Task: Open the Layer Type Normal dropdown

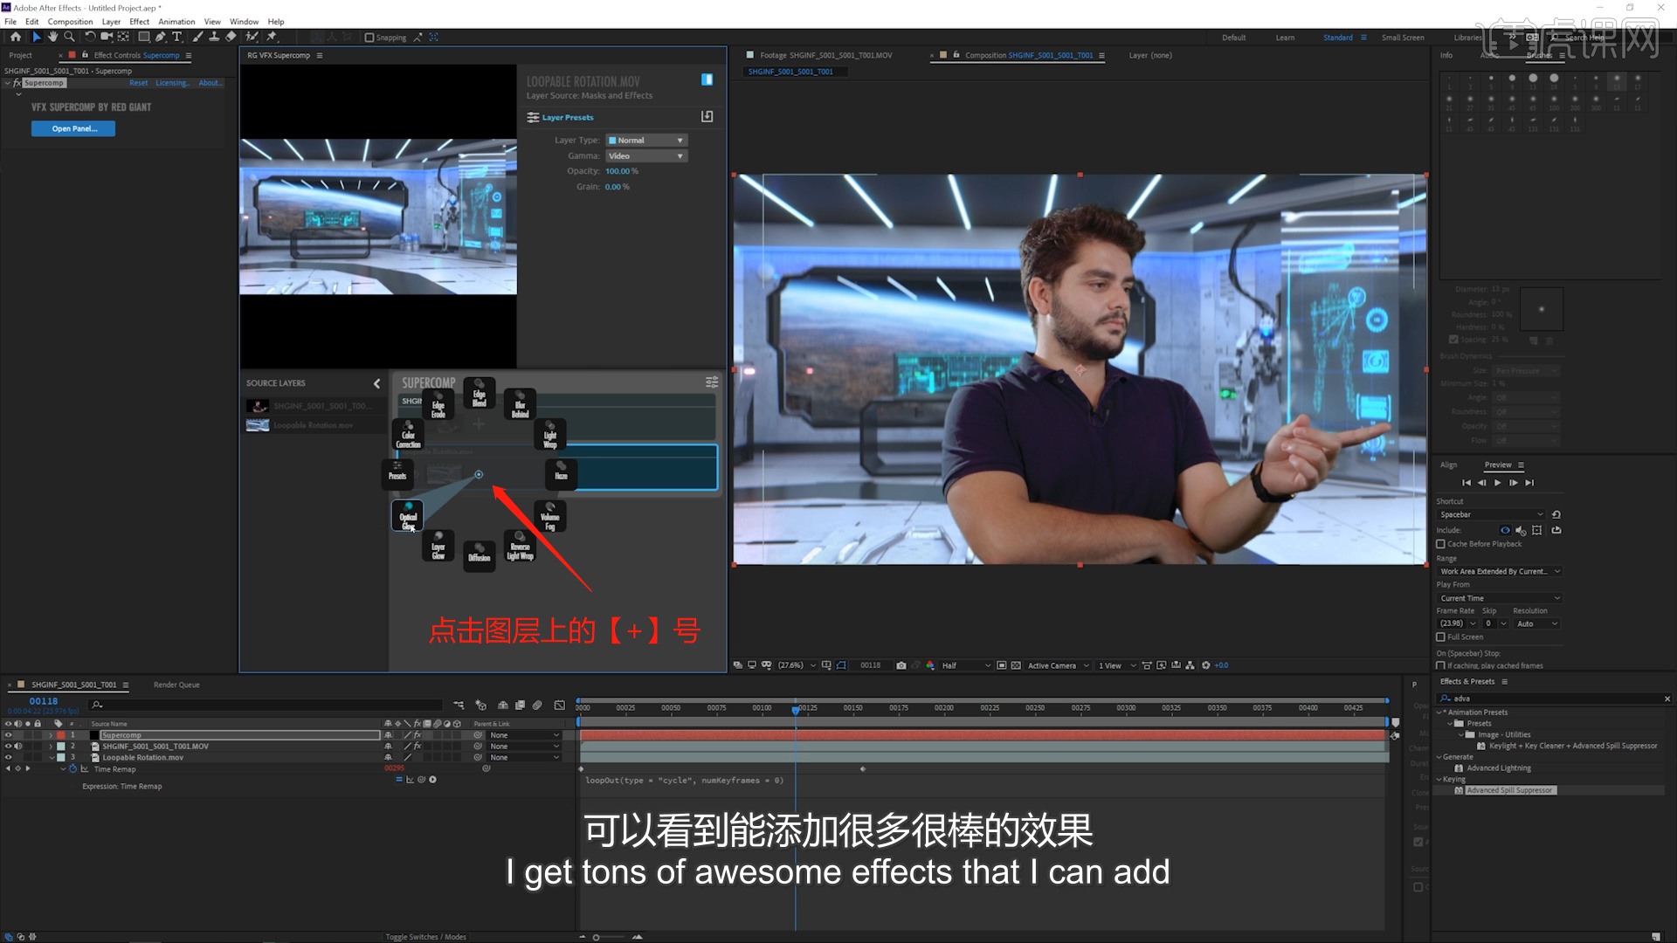Action: click(x=647, y=141)
